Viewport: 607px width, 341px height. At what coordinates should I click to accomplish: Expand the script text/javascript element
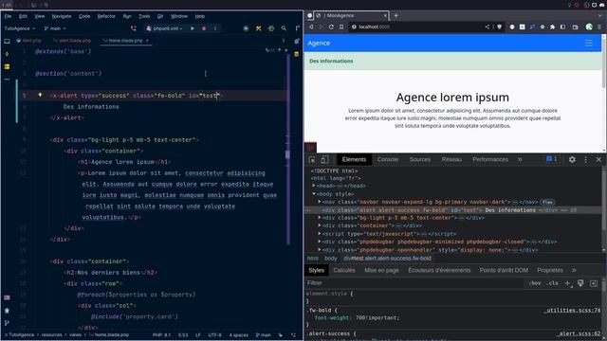320,234
